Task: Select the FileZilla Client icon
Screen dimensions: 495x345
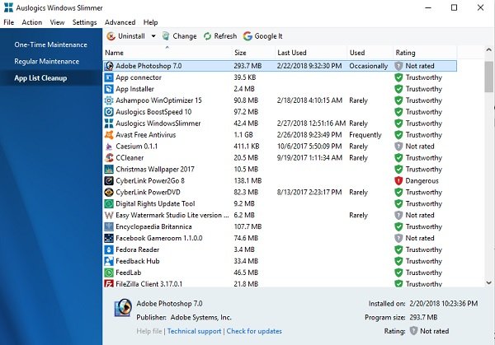Action: coord(109,283)
